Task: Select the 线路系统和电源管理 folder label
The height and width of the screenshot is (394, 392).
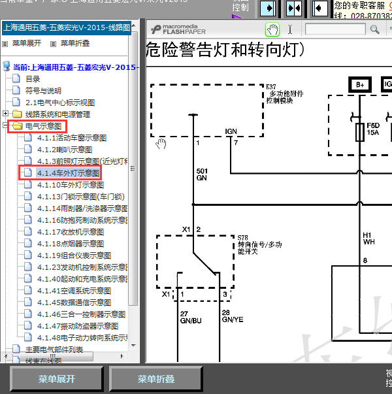Action: [x=57, y=114]
